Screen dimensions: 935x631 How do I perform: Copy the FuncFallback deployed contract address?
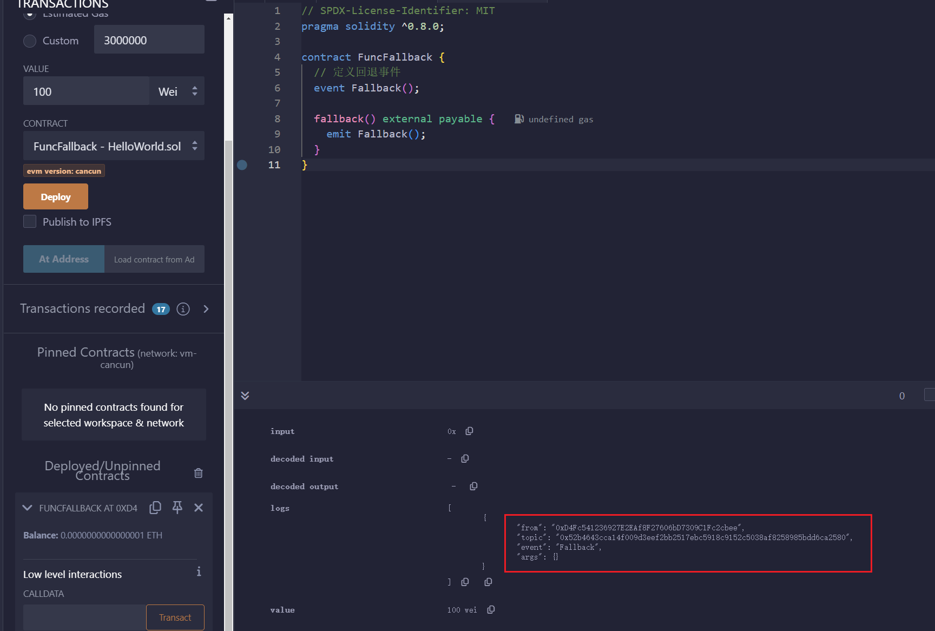pyautogui.click(x=155, y=508)
